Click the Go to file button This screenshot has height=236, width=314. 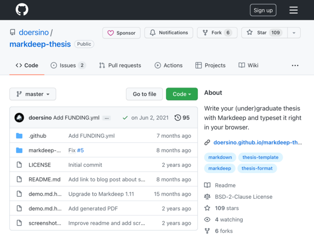[x=144, y=94]
